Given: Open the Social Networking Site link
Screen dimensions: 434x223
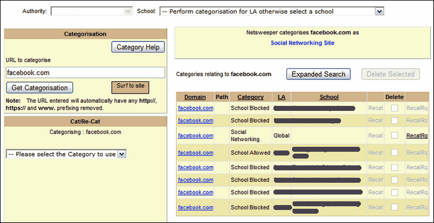Looking at the screenshot, I should coord(303,43).
